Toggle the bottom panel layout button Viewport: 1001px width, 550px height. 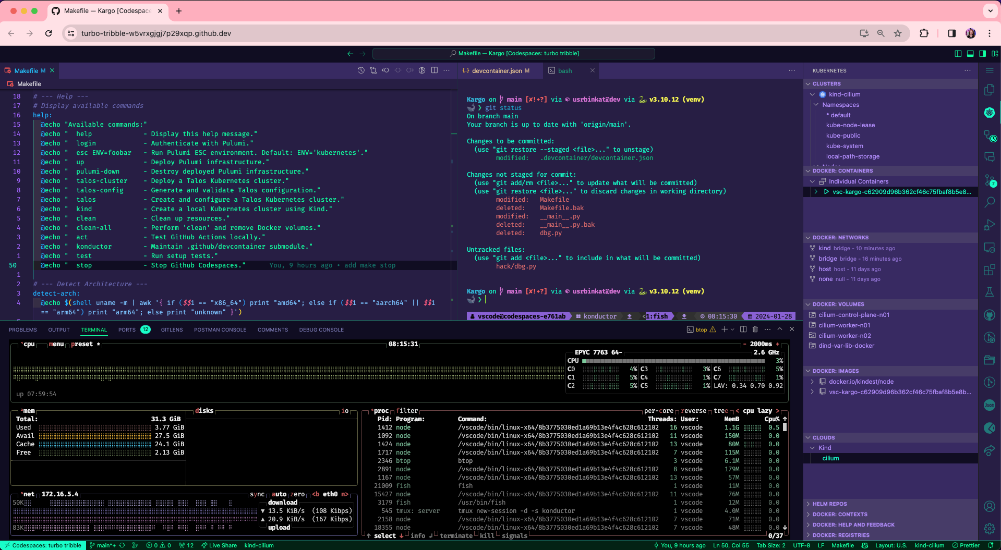pos(970,53)
